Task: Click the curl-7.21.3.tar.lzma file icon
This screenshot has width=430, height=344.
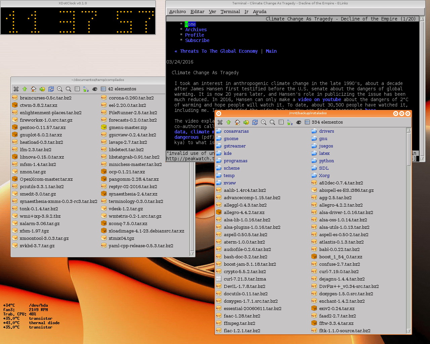Action: (219, 279)
